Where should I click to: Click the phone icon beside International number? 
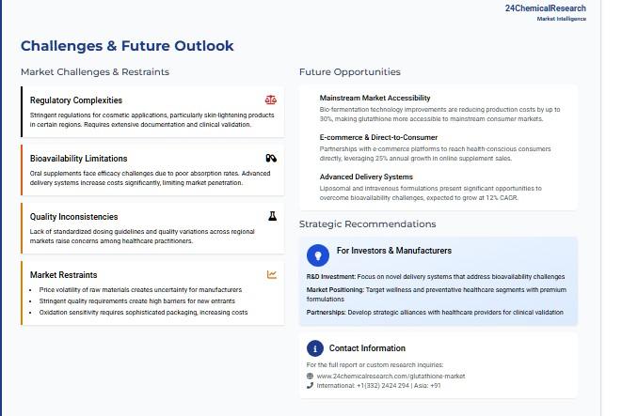pos(311,385)
